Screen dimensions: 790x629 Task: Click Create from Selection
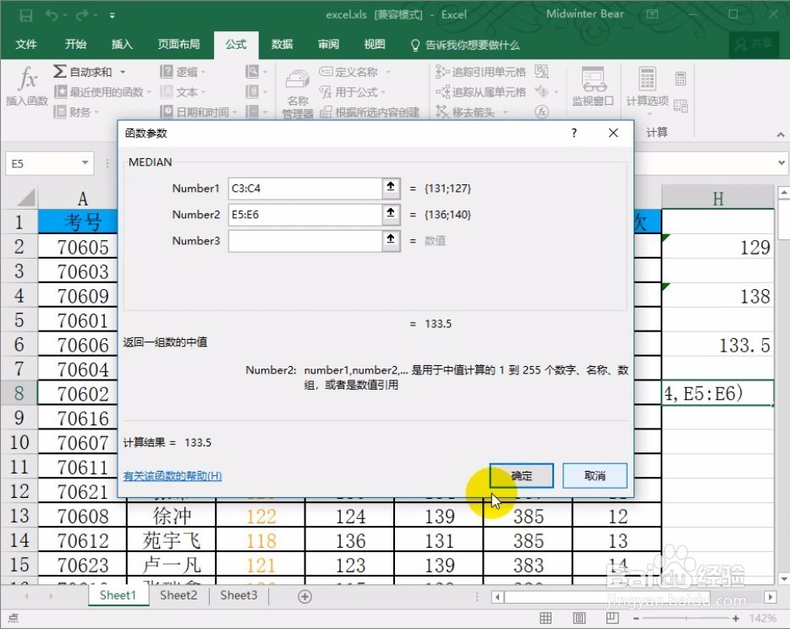click(x=370, y=112)
